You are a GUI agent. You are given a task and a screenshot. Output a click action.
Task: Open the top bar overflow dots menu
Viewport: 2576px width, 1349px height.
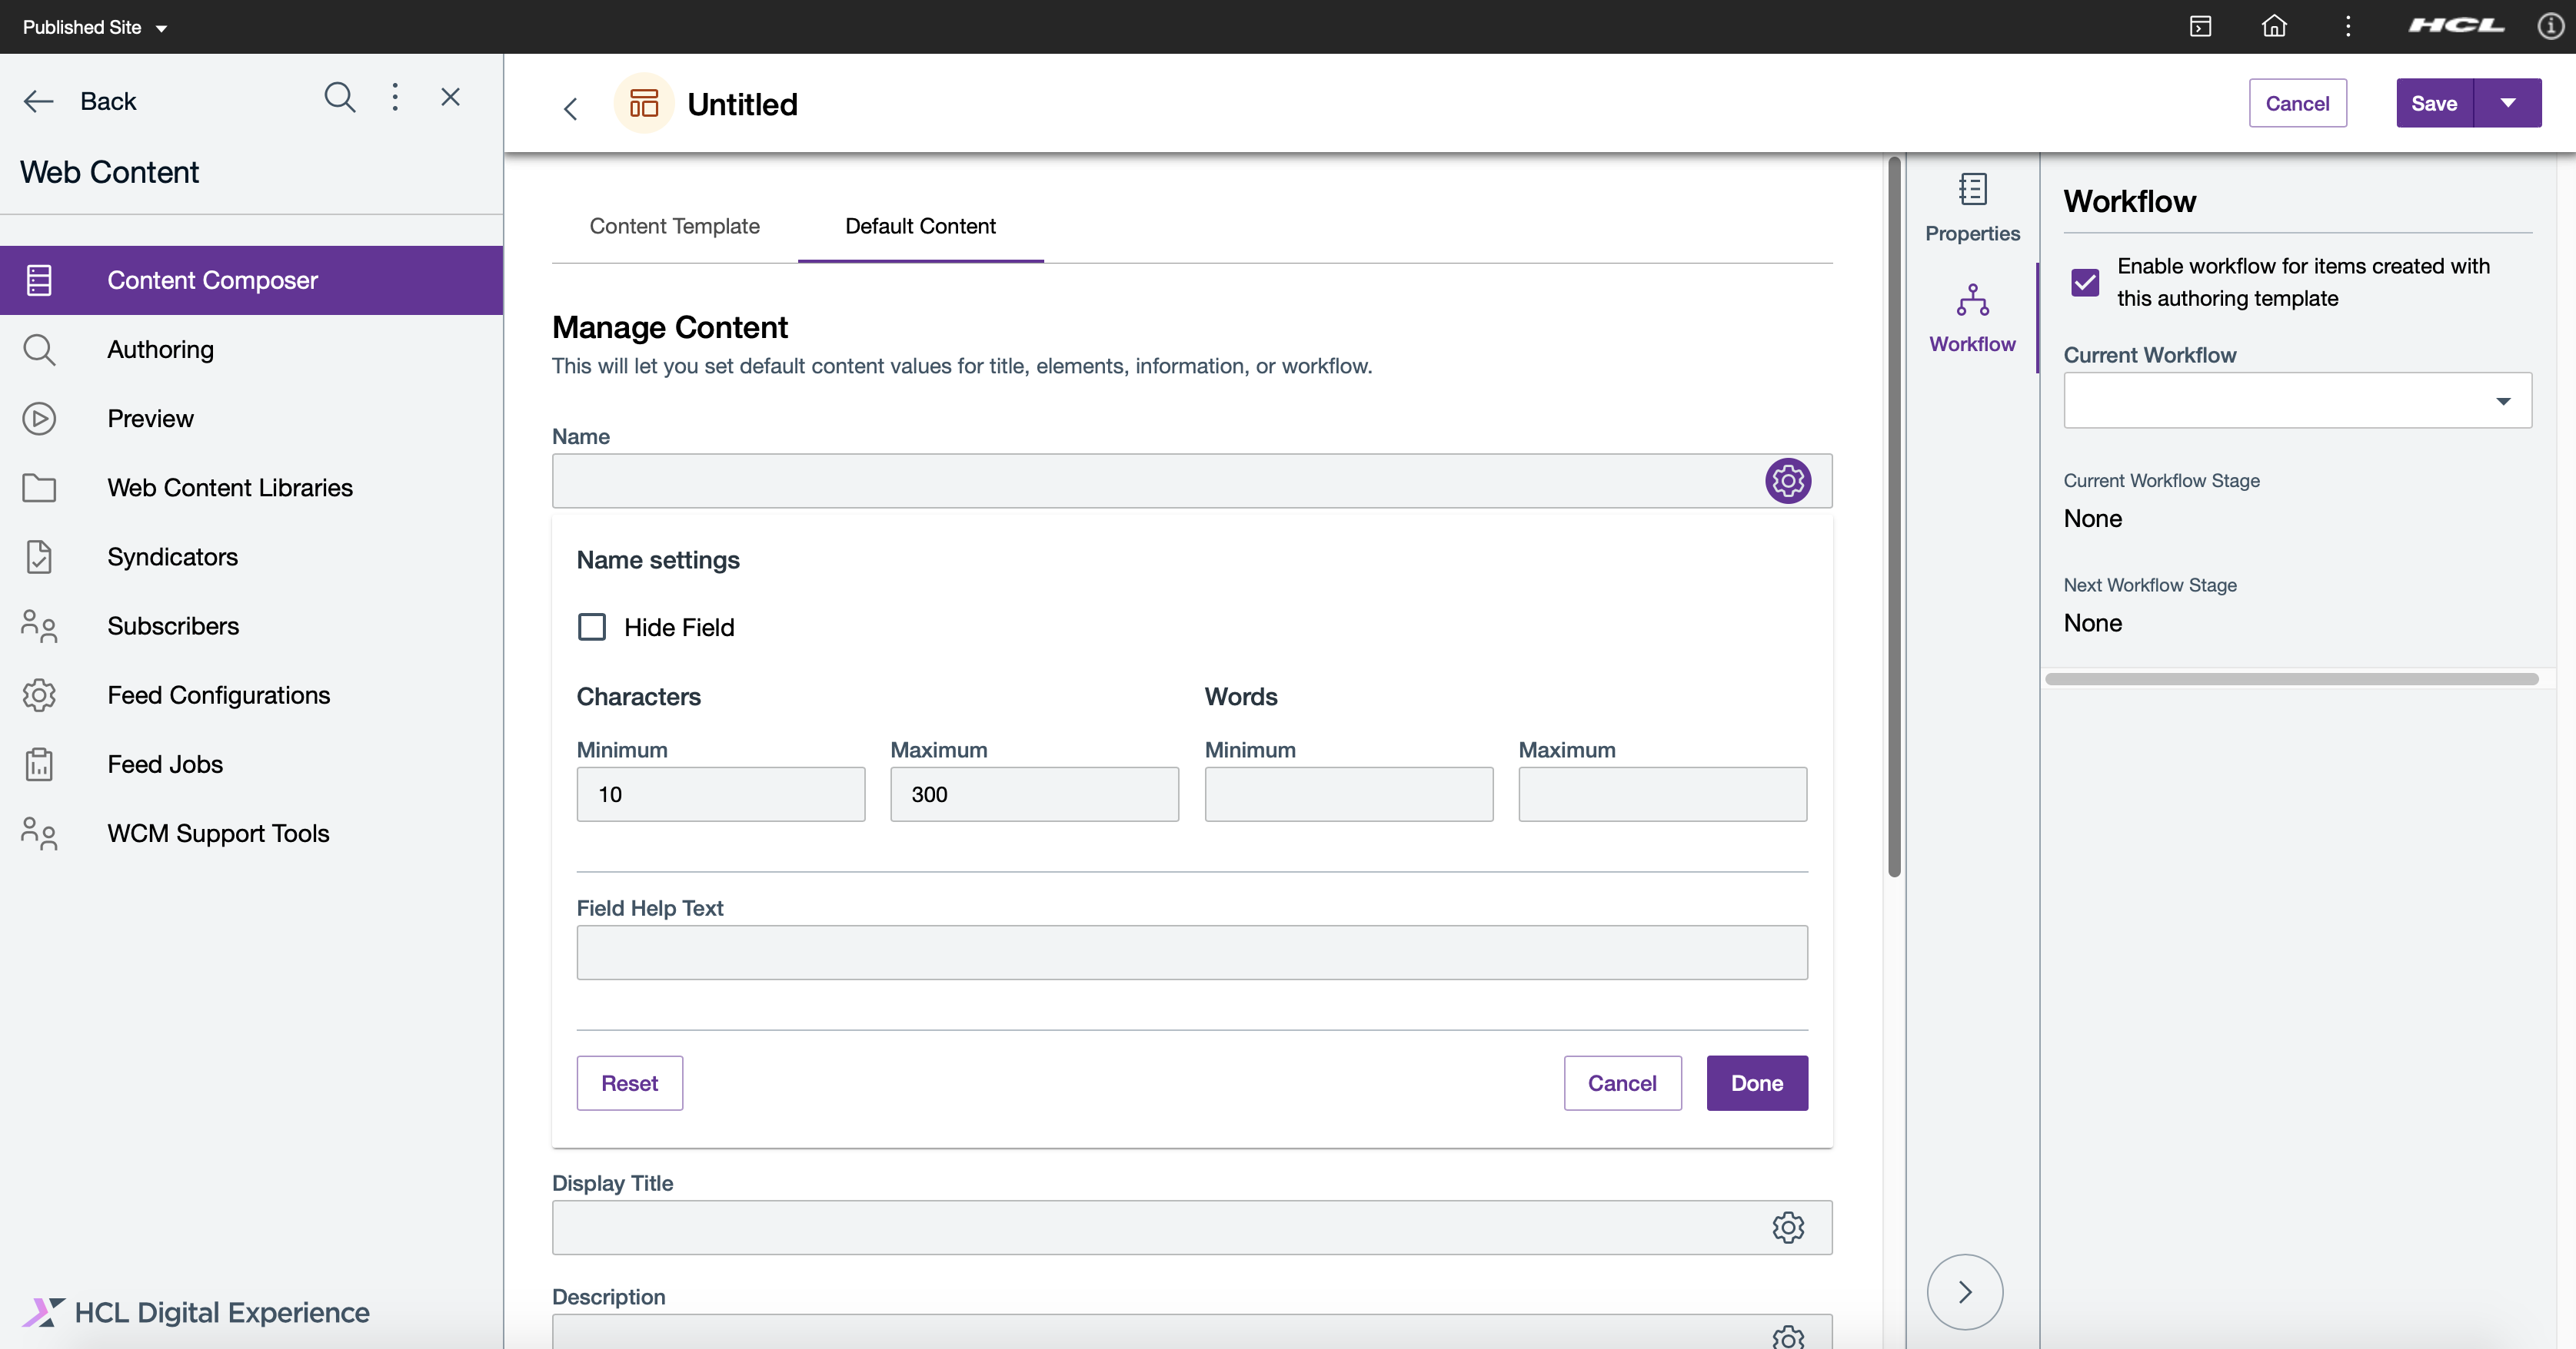2348,26
